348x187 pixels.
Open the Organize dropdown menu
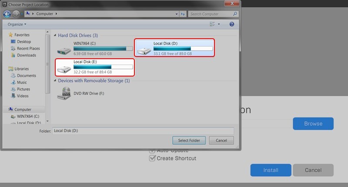click(17, 24)
